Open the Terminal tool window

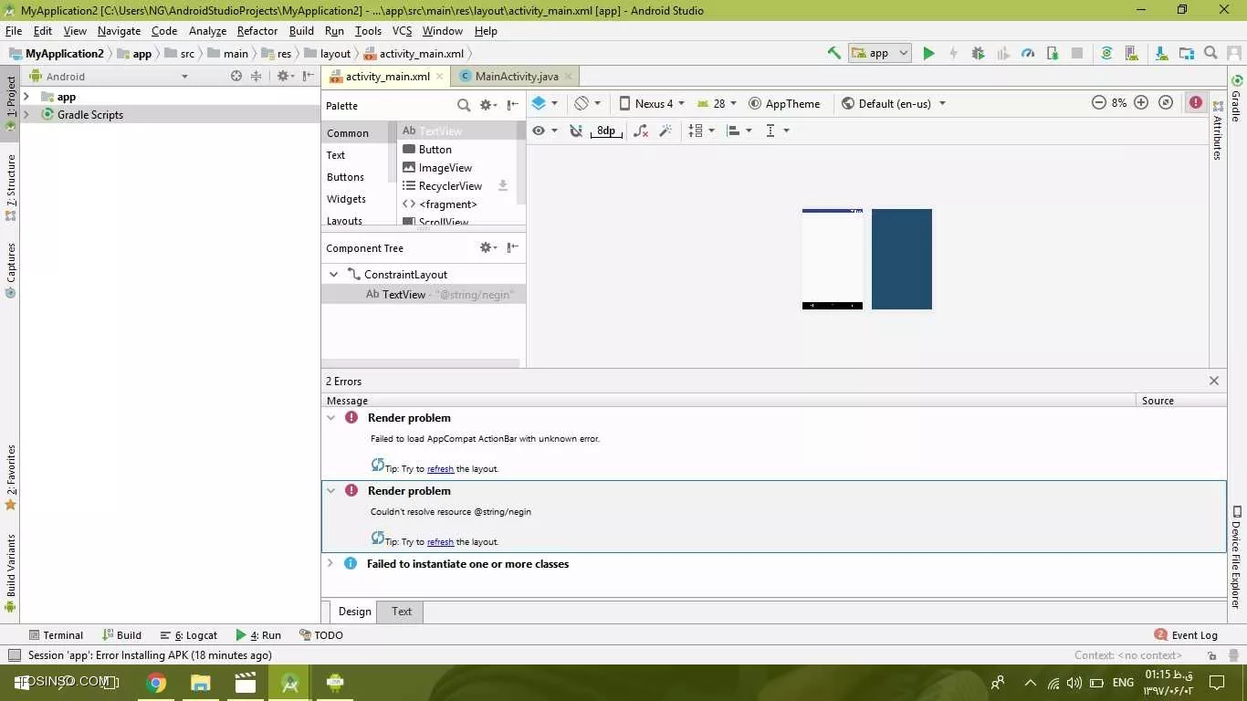[x=56, y=635]
